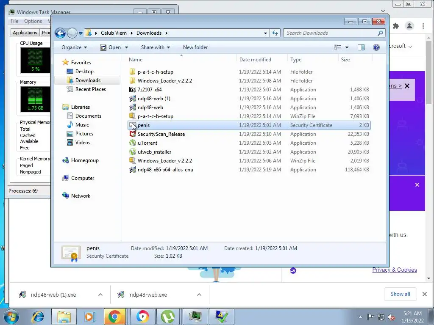Select the uTorrent application file icon
Screen dimensions: 434x325
pyautogui.click(x=133, y=143)
